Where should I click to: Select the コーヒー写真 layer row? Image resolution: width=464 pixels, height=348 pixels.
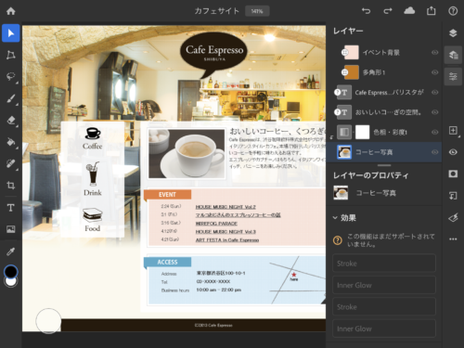coord(384,152)
